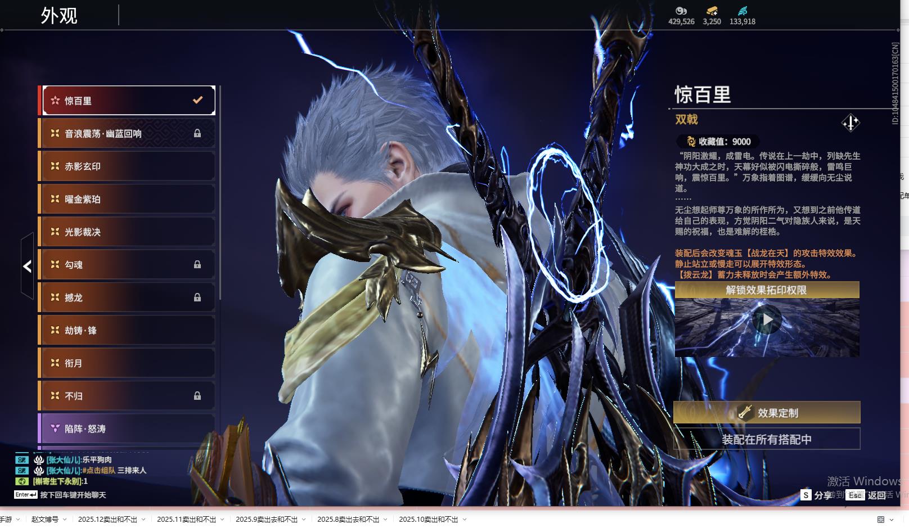Click the quality icon beside 曜金紫珀
Viewport: 909px width, 528px height.
tap(55, 198)
